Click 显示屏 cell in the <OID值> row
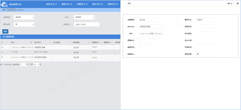241x110 pixels. point(81,52)
